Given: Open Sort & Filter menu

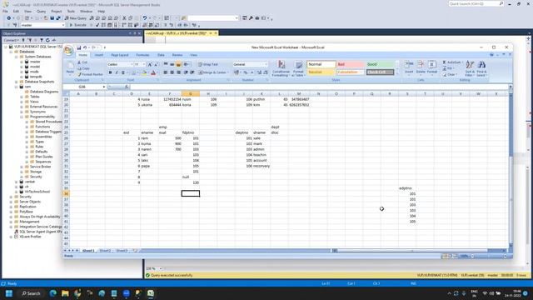Looking at the screenshot, I should [470, 68].
